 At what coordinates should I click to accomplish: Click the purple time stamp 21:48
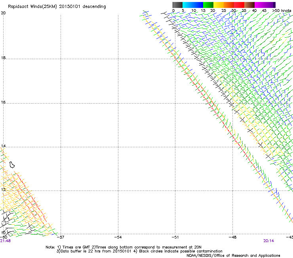point(6,241)
